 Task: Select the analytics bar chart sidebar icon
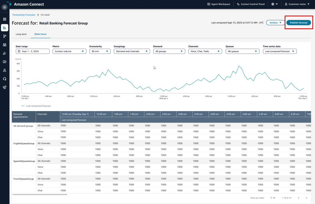pos(5,28)
